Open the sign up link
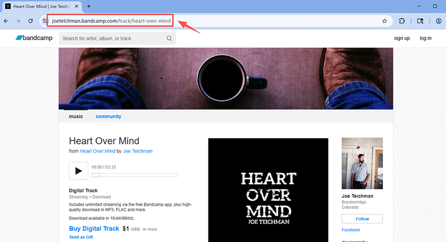The width and height of the screenshot is (446, 242). pyautogui.click(x=401, y=38)
